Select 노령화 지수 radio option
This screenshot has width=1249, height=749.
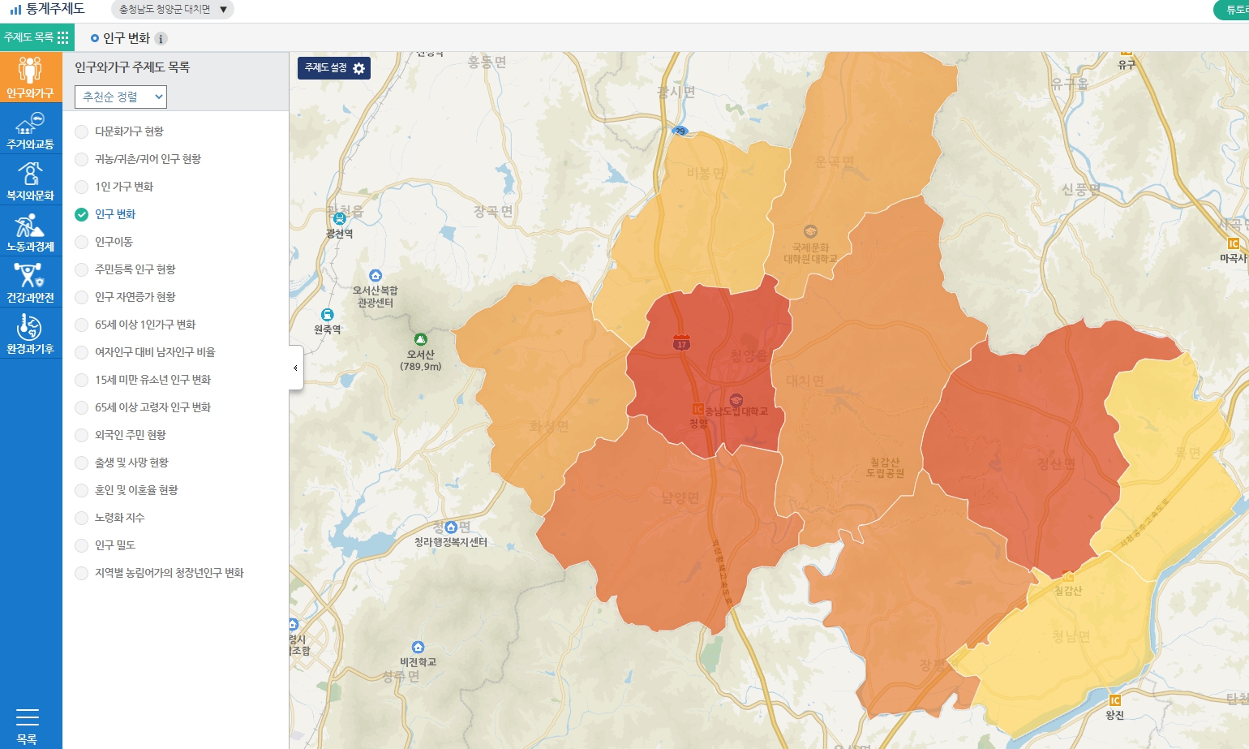[82, 518]
